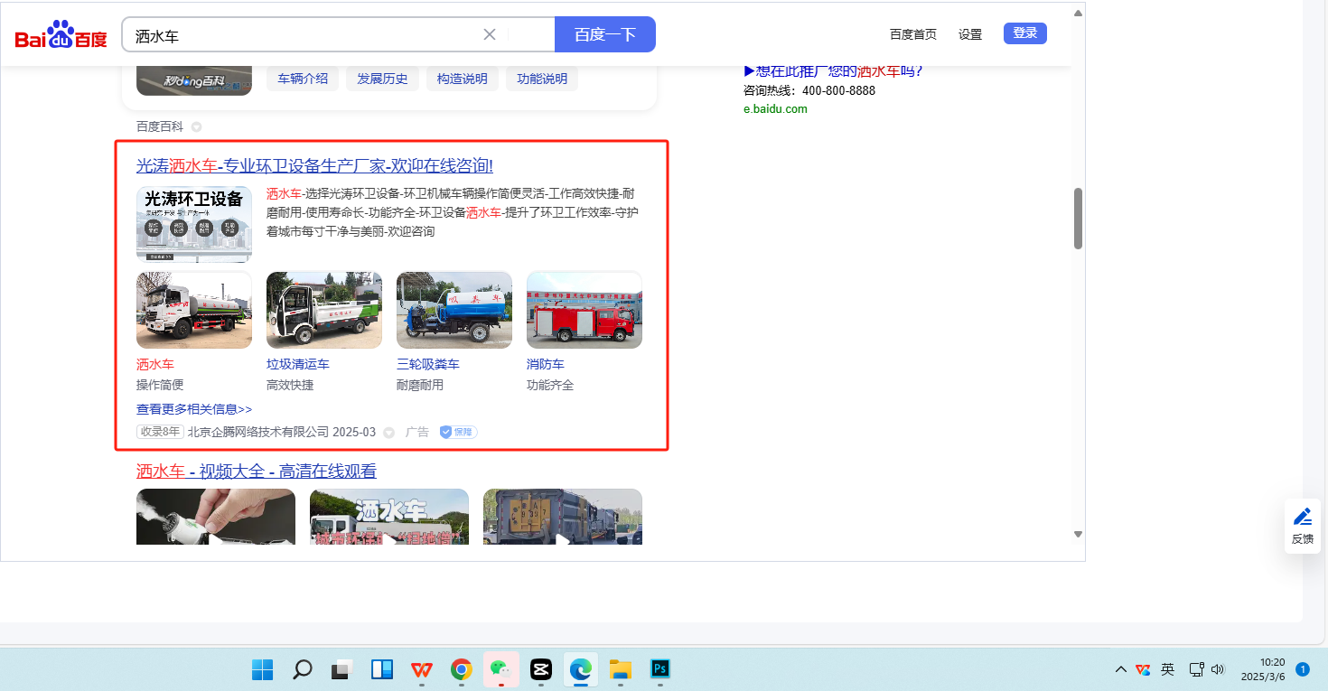This screenshot has width=1328, height=691.
Task: Open the 设置 menu
Action: pyautogui.click(x=970, y=34)
